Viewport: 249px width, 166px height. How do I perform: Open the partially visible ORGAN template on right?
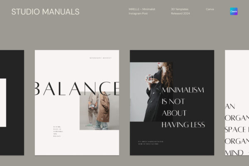pyautogui.click(x=237, y=103)
